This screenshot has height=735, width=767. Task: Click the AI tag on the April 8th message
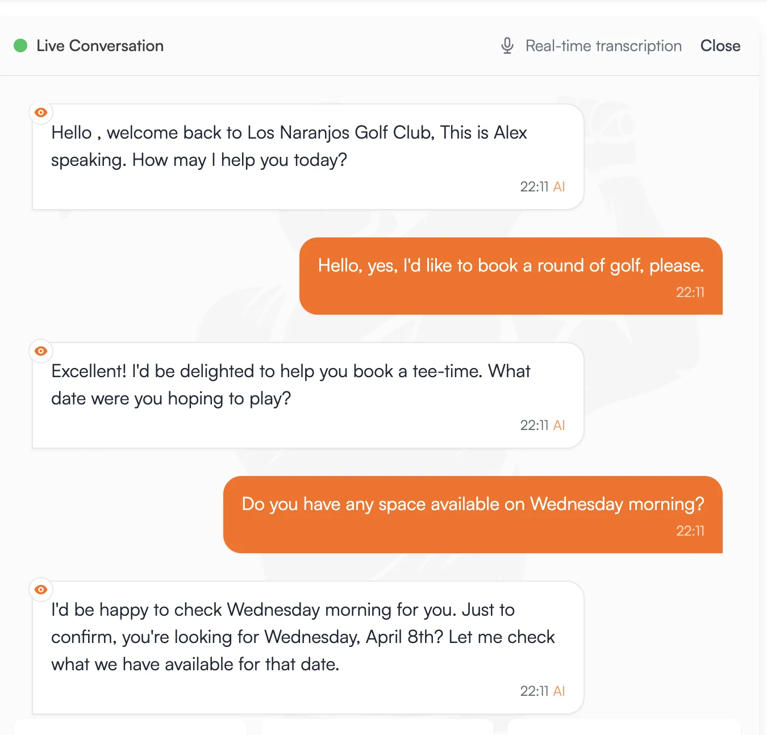[x=559, y=691]
